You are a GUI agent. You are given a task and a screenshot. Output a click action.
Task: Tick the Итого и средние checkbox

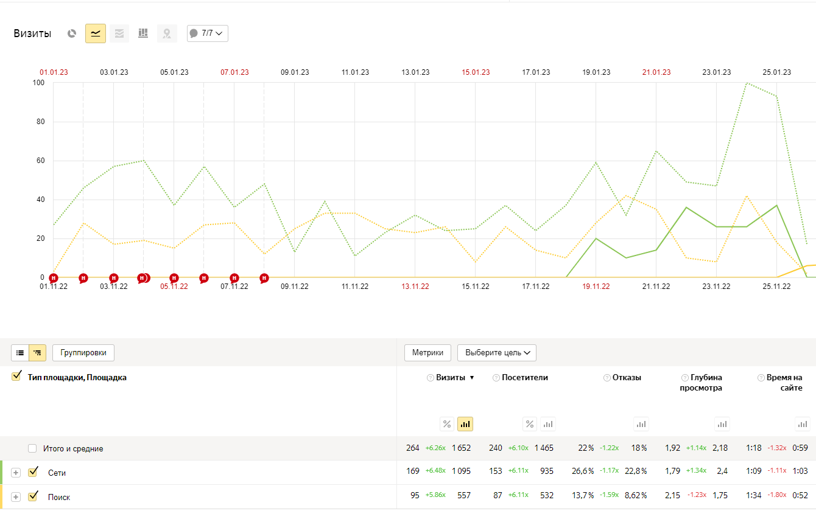(32, 448)
